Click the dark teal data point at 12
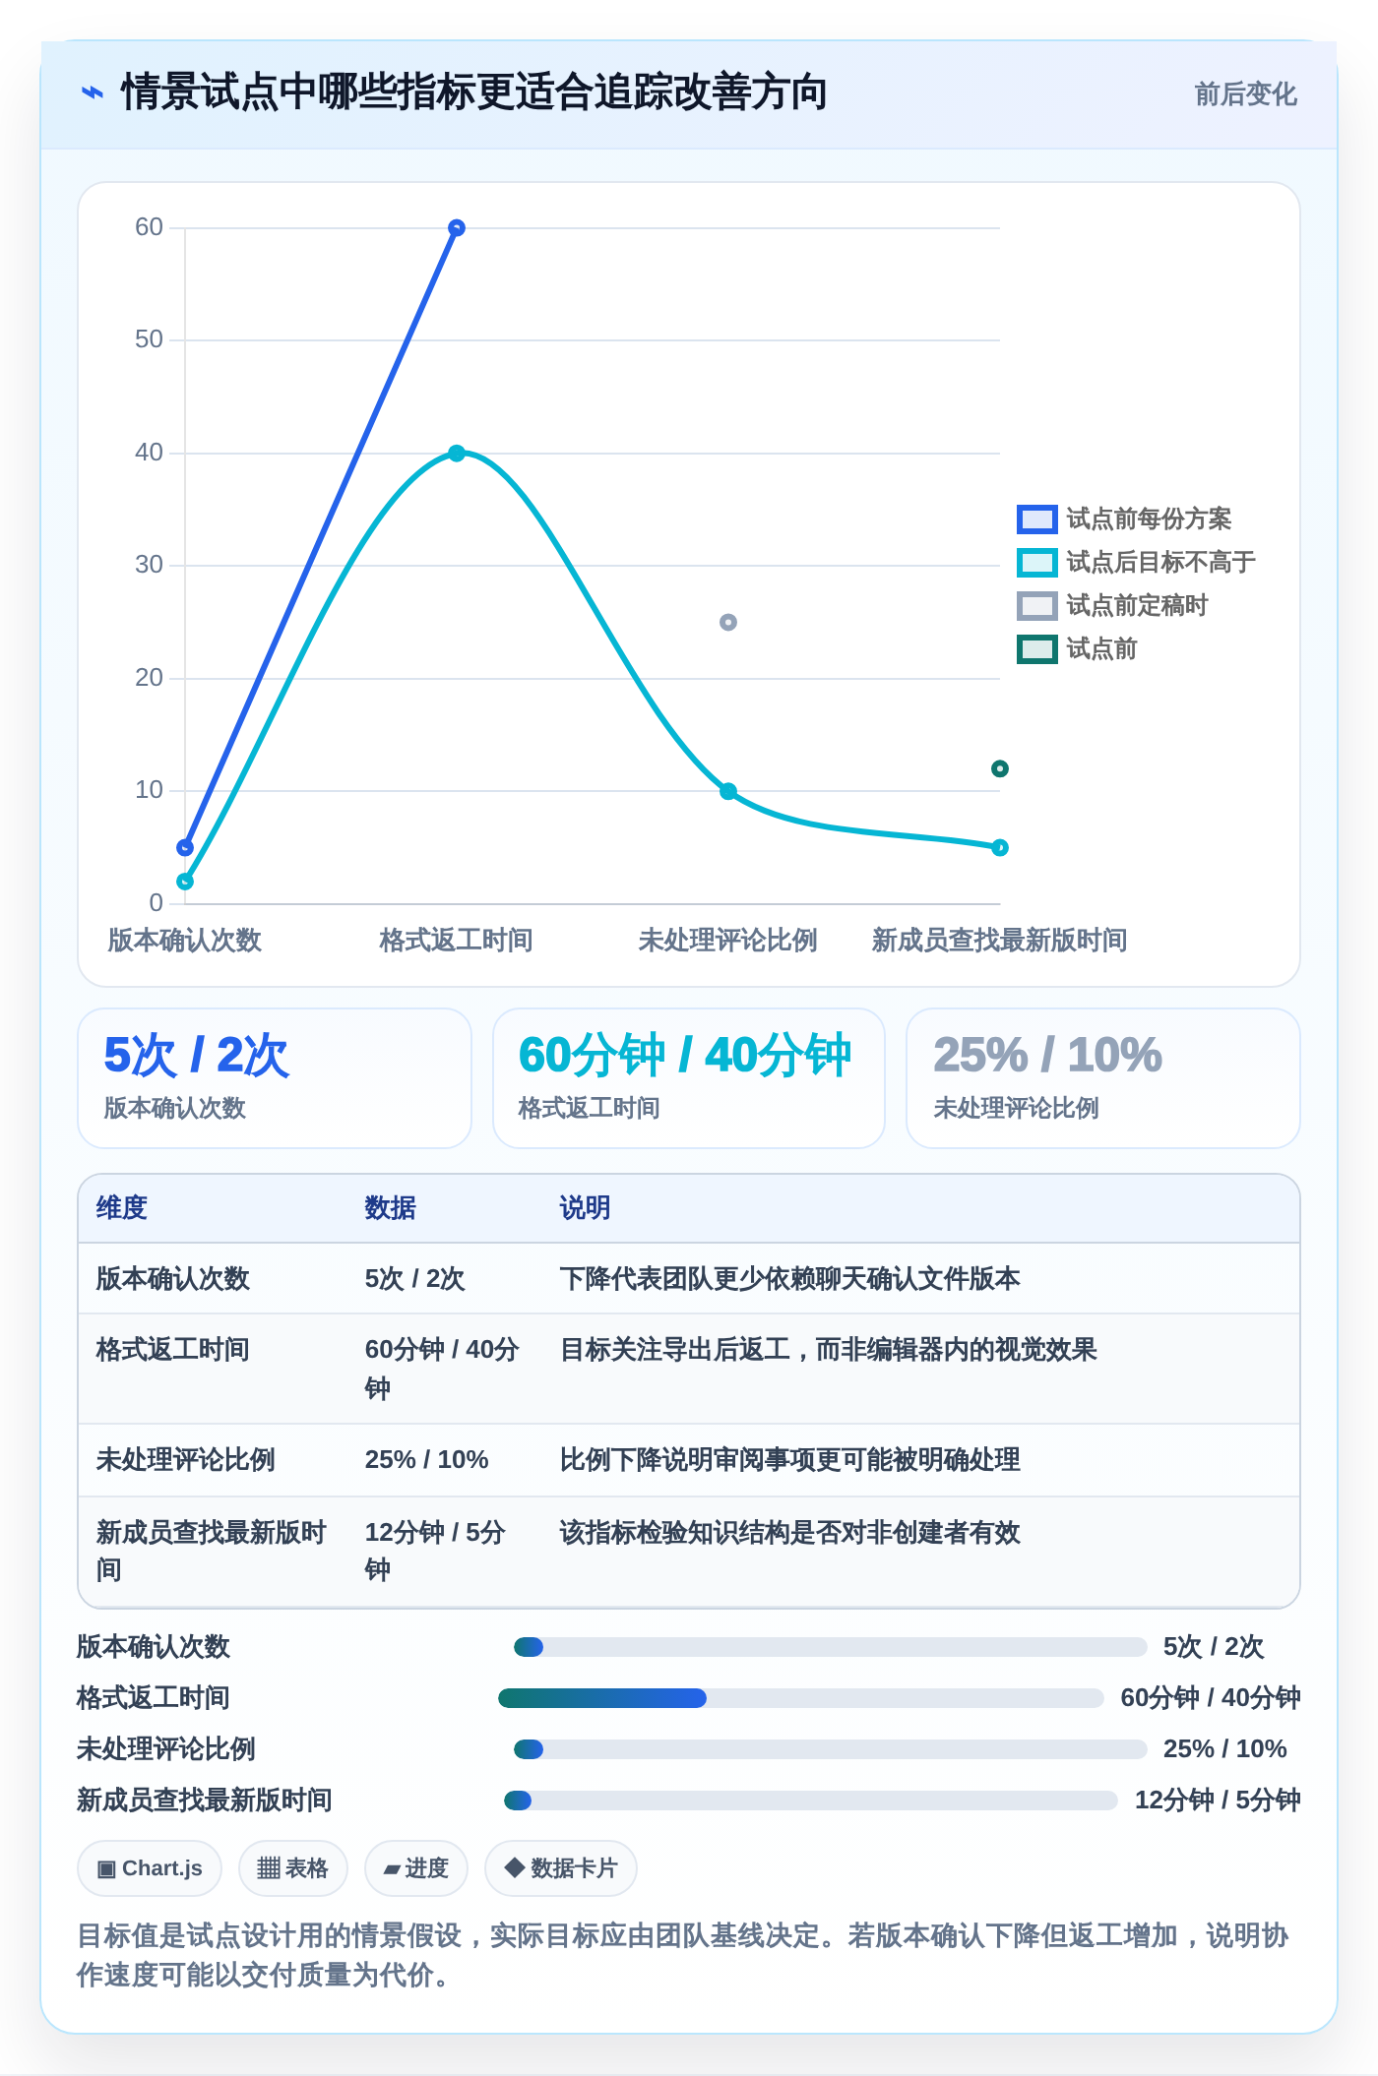This screenshot has width=1378, height=2076. (1000, 768)
